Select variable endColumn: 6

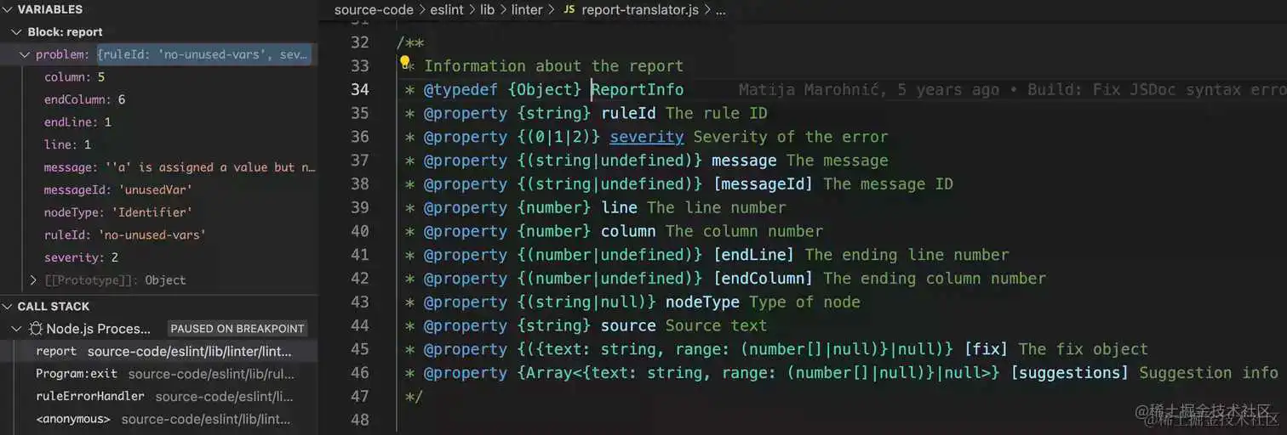tap(159, 99)
